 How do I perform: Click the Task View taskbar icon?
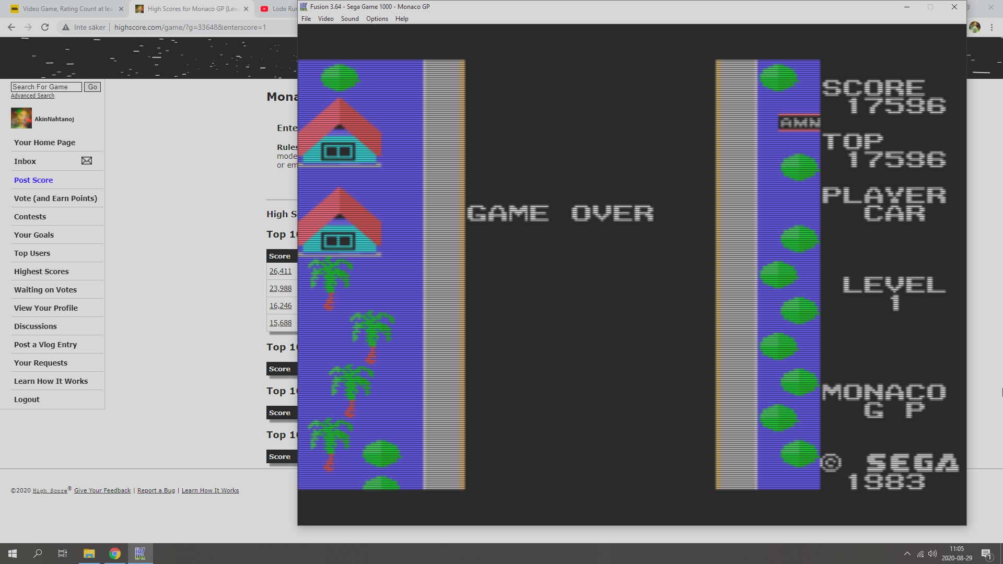[x=63, y=554]
